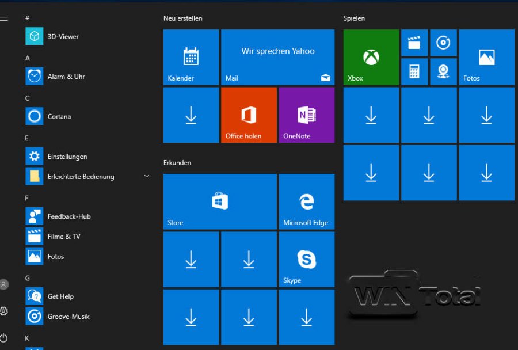Open account options via the user icon
The height and width of the screenshot is (350, 518).
click(5, 284)
